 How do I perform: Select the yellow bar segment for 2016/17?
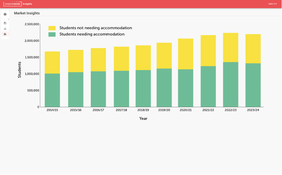click(x=98, y=60)
